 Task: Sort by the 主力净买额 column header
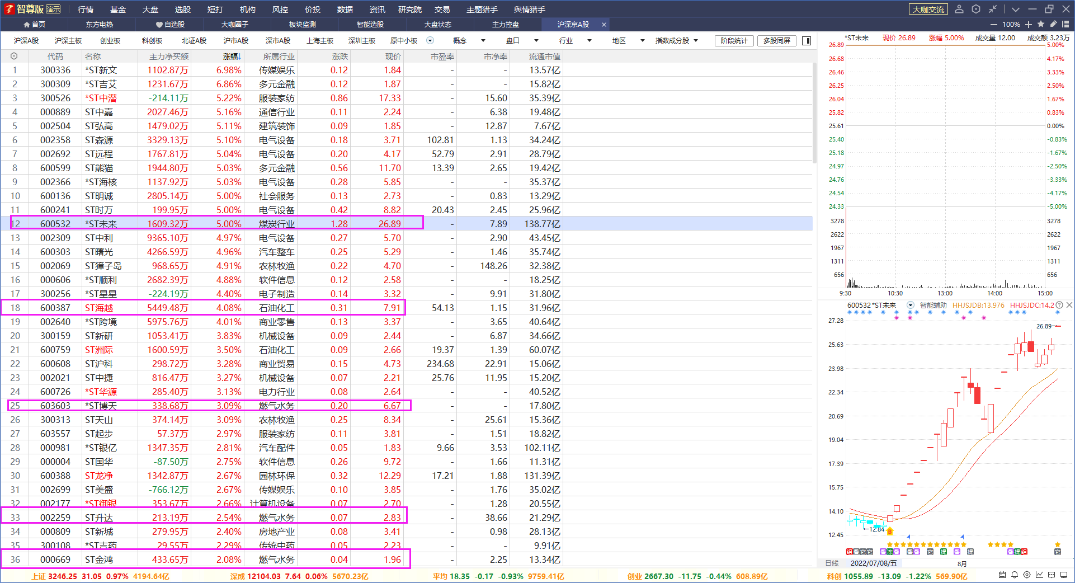168,57
